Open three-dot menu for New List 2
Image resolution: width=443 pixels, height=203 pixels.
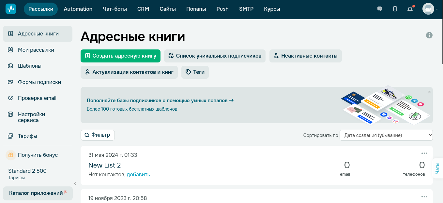tap(424, 153)
